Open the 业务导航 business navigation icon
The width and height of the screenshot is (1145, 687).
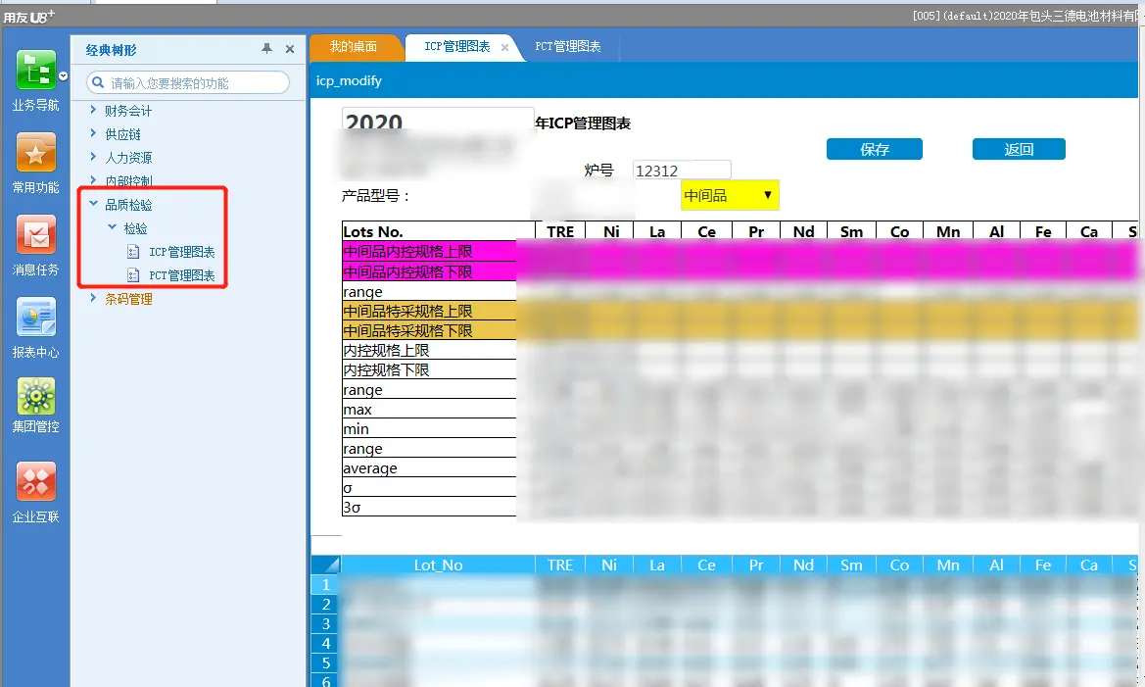(35, 72)
